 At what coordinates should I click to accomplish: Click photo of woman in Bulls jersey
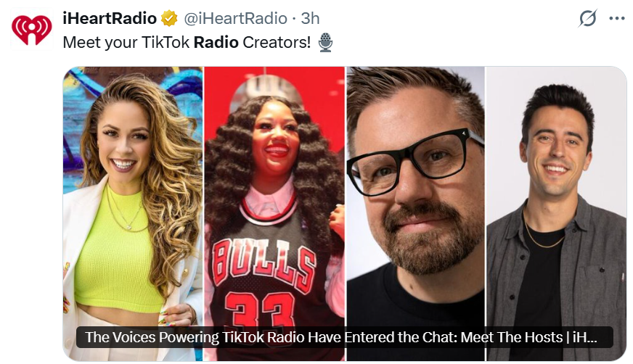[274, 214]
